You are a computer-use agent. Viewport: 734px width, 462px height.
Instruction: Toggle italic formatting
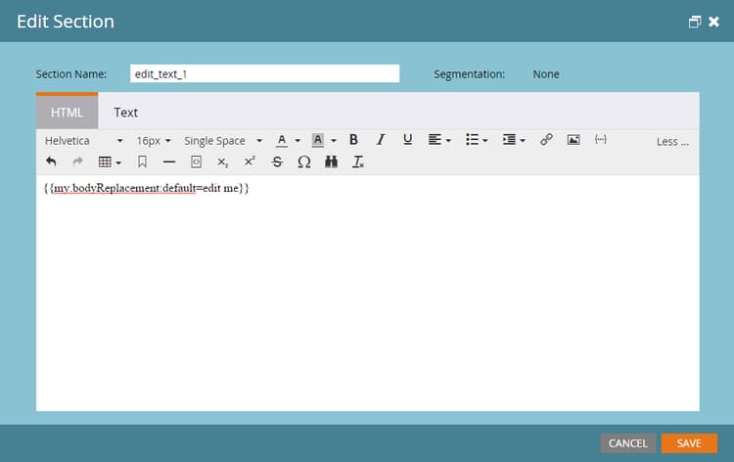(x=381, y=140)
